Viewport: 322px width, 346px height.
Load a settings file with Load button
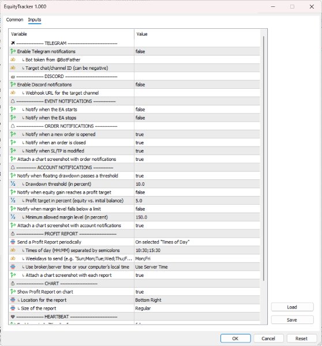(292, 307)
